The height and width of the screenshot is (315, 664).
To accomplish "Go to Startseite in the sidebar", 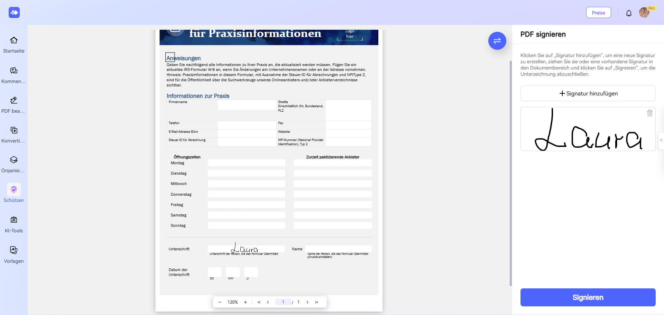I will [14, 45].
